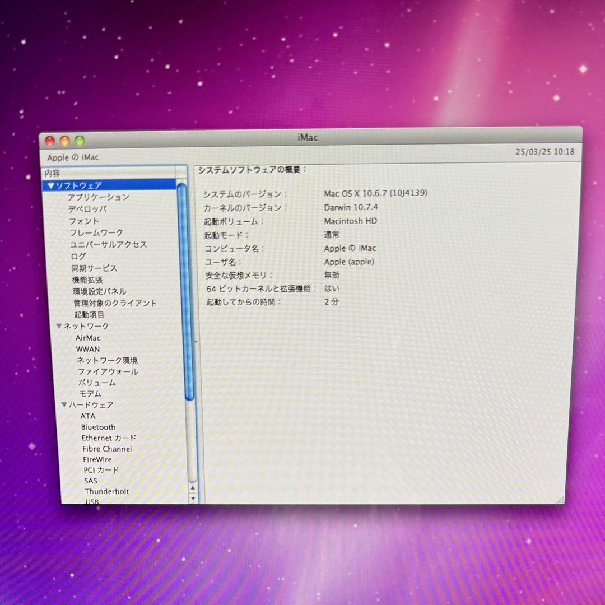Select PCI カード under hardware
Image resolution: width=605 pixels, height=605 pixels.
point(101,470)
